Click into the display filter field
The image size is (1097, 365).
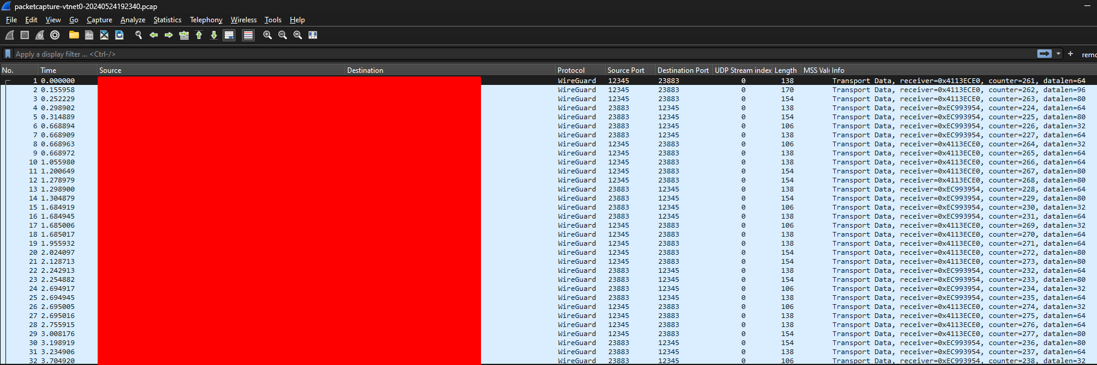pos(523,54)
